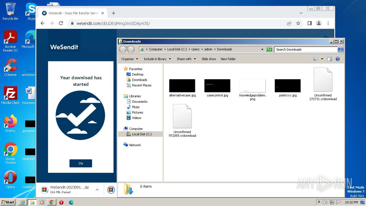Screen dimensions: 366x206
Task: Select Downloads in navigation pane
Action: pyautogui.click(x=140, y=80)
